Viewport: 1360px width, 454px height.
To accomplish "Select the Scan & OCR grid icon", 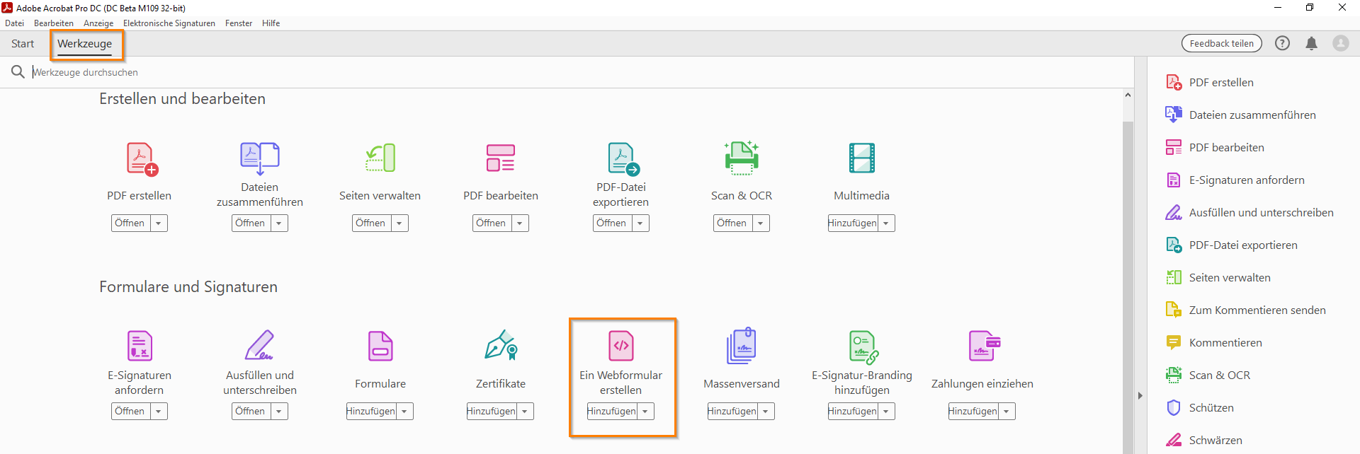I will [742, 158].
